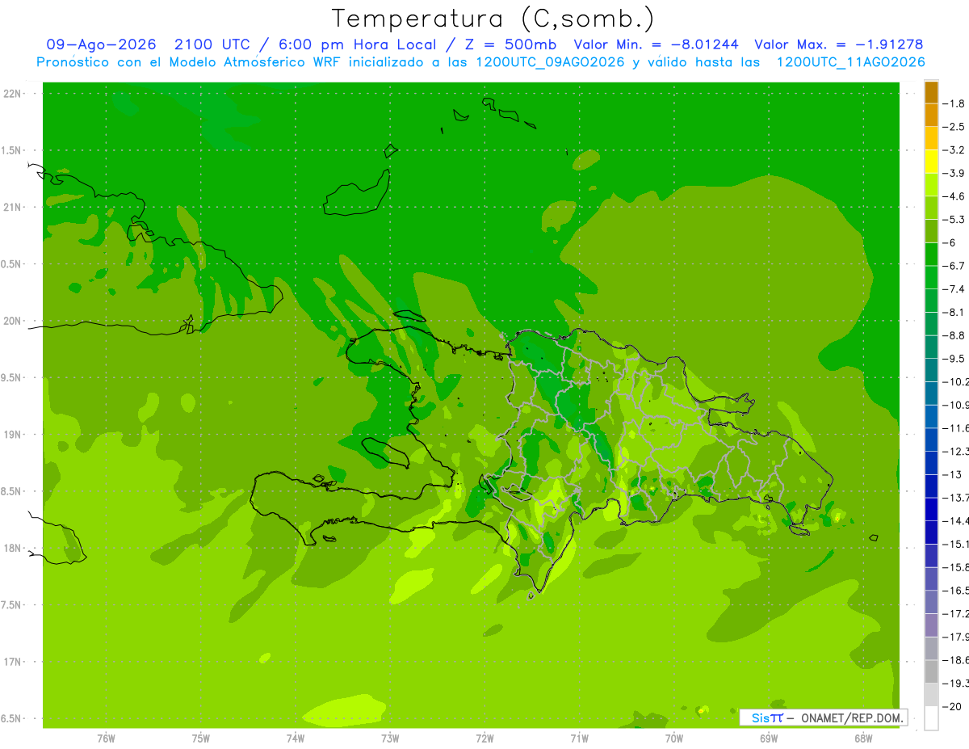
Task: Pick the yellow swatch between -3.2 and -3.9
Action: 931,162
